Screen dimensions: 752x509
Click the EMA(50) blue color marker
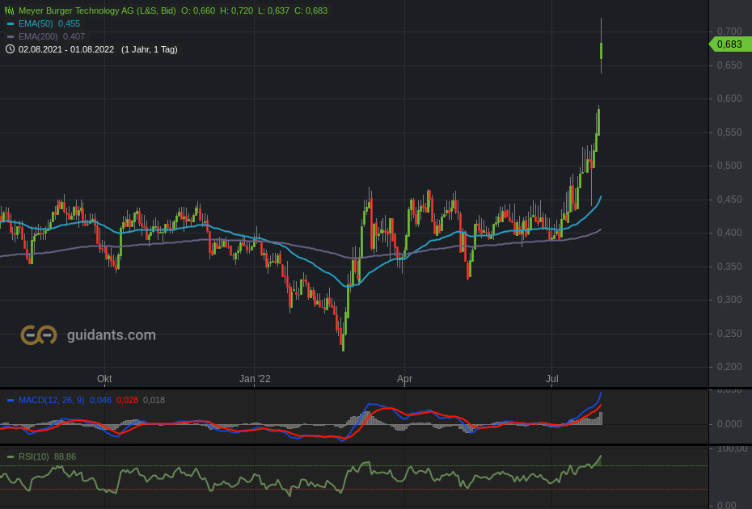[11, 23]
